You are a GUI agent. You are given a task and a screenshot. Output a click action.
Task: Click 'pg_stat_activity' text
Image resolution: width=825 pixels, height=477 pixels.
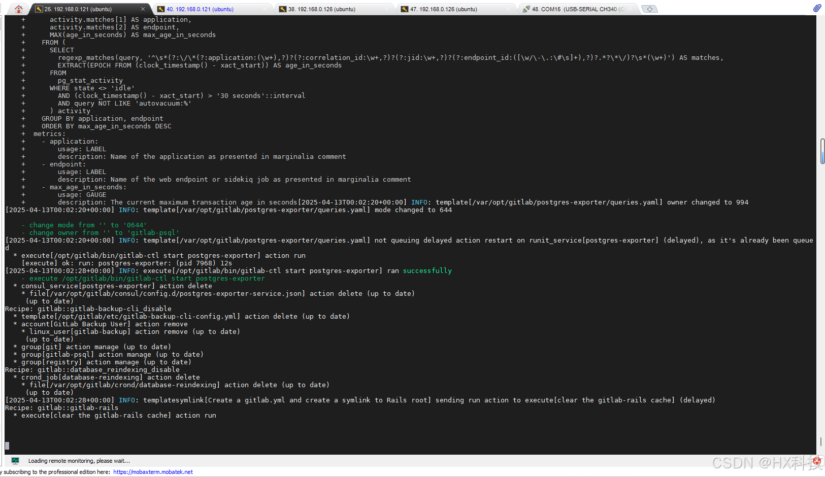click(x=90, y=81)
